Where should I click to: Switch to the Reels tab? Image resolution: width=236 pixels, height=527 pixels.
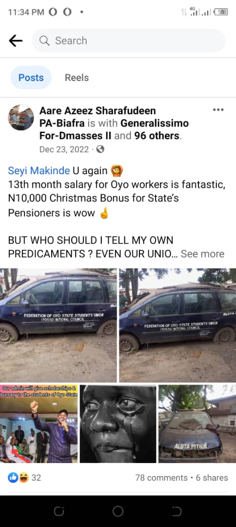(77, 78)
